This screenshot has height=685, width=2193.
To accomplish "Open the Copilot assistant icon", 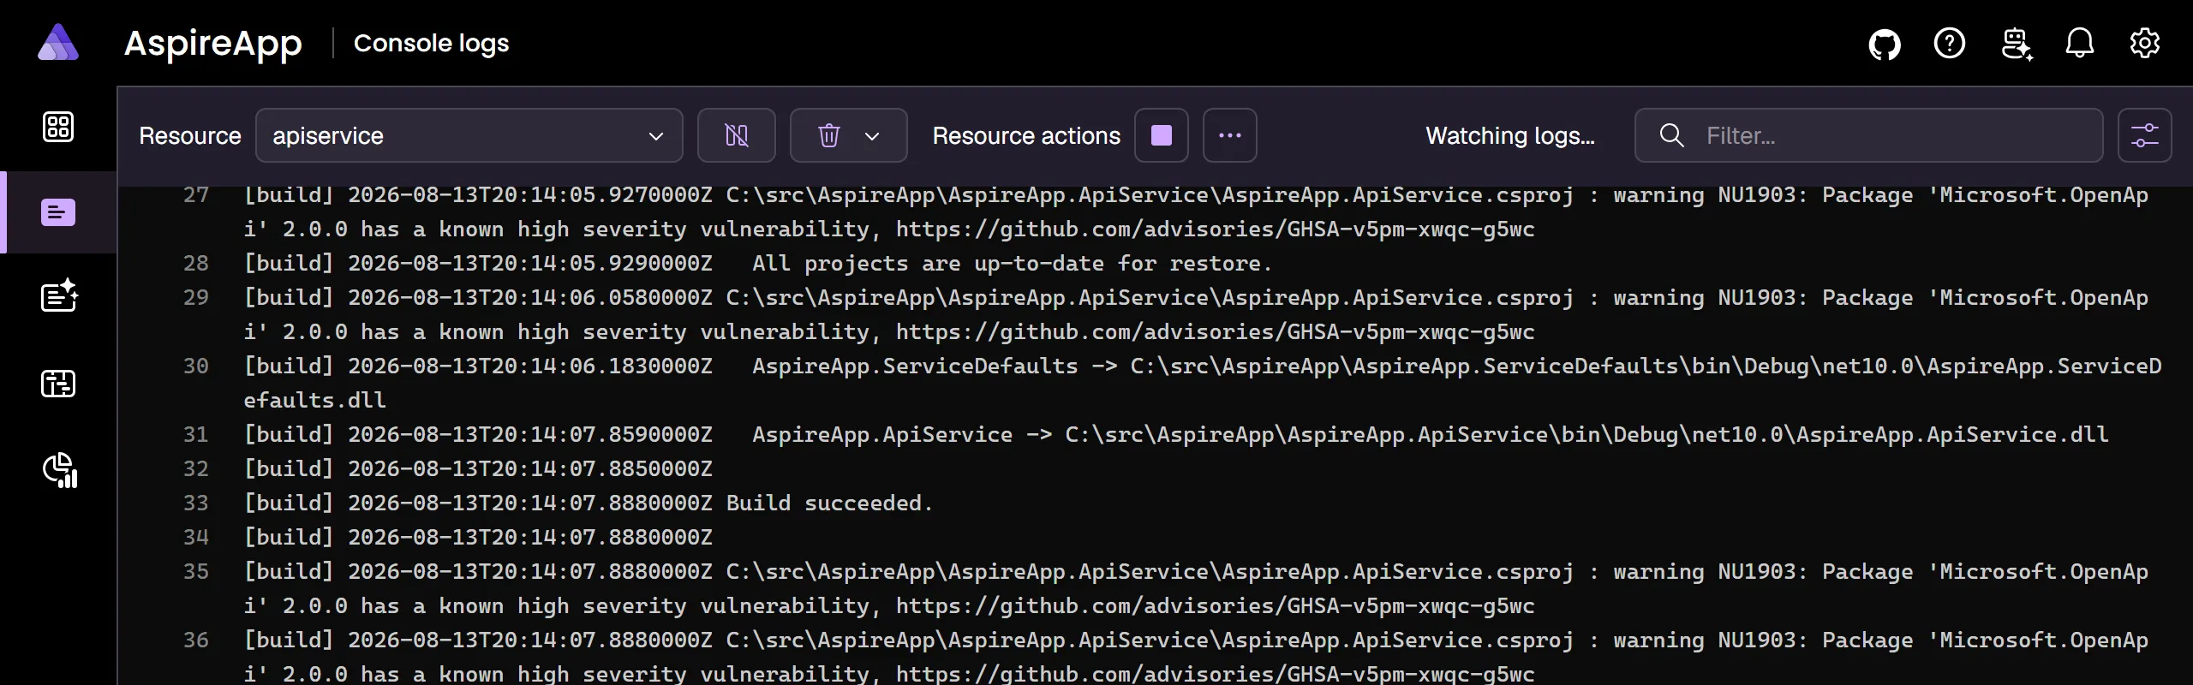I will [2016, 44].
